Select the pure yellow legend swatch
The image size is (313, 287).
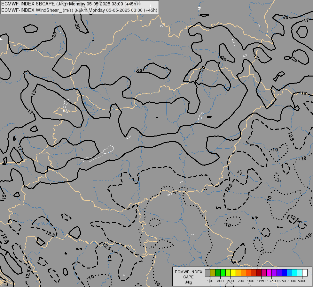click(233, 273)
